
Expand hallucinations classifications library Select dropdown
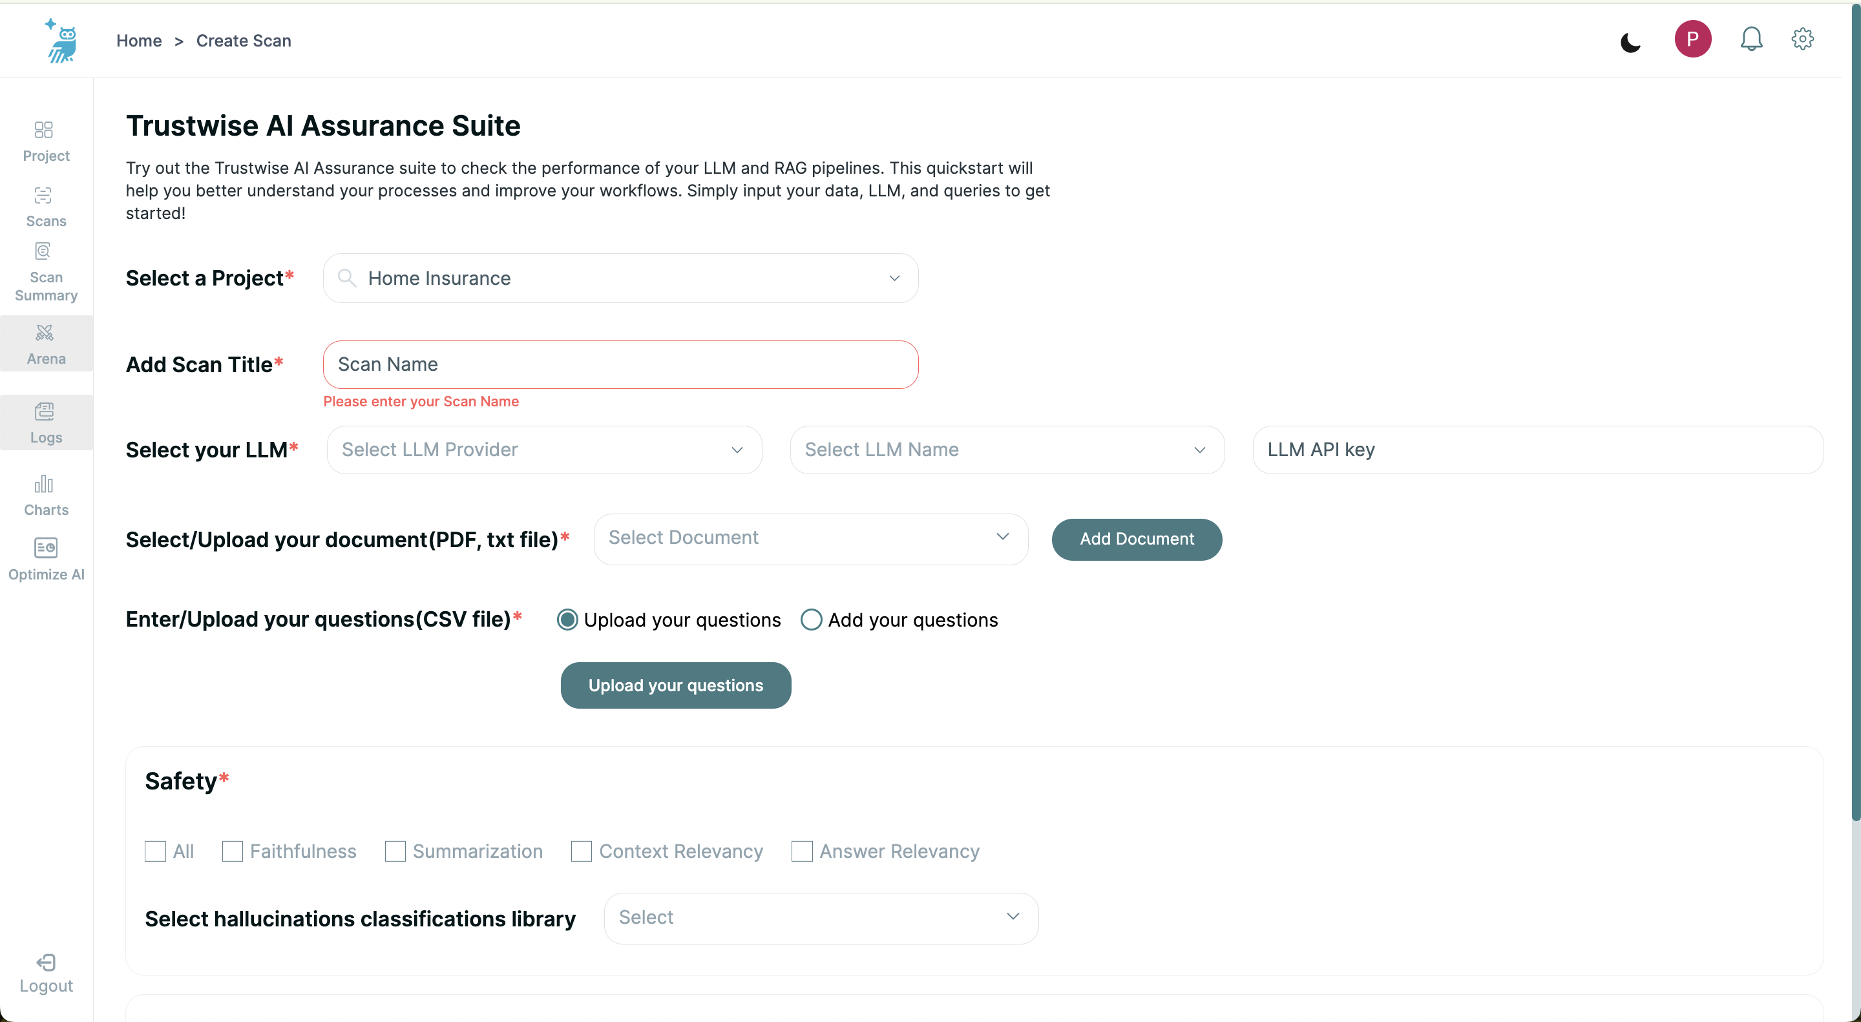[x=821, y=918]
